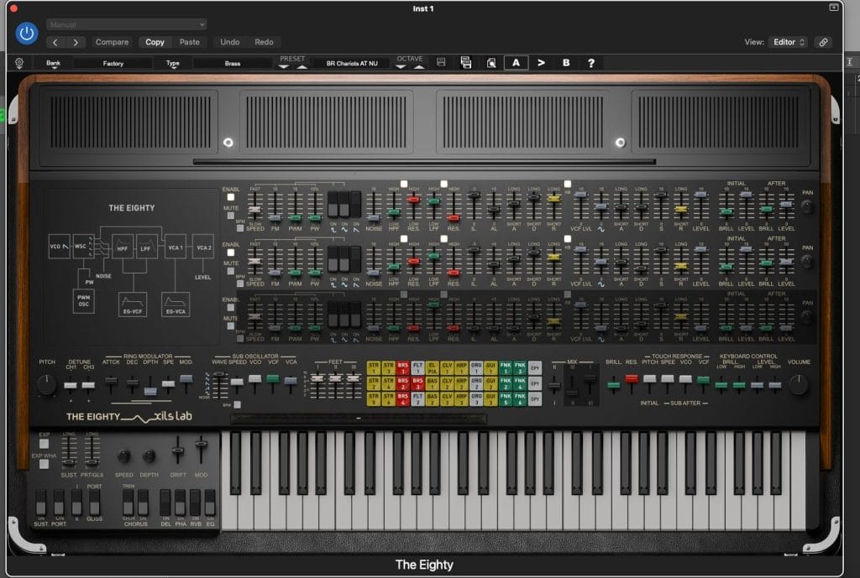
Task: Toggle the DEL effect on switch
Action: coord(163,503)
